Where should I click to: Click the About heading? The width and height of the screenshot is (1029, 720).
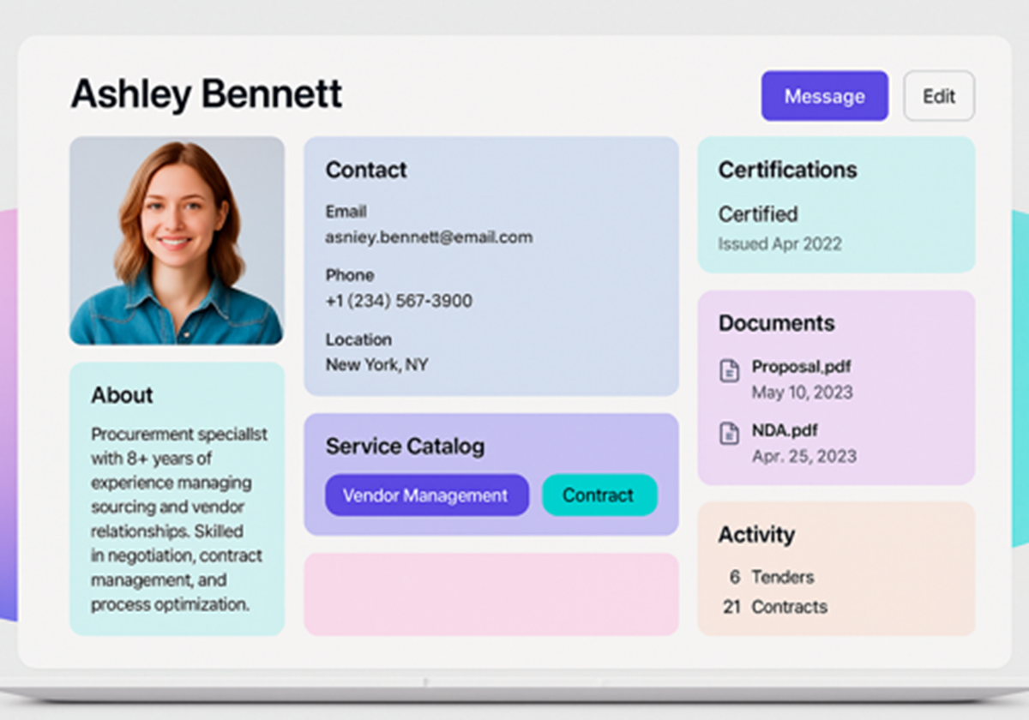point(122,395)
